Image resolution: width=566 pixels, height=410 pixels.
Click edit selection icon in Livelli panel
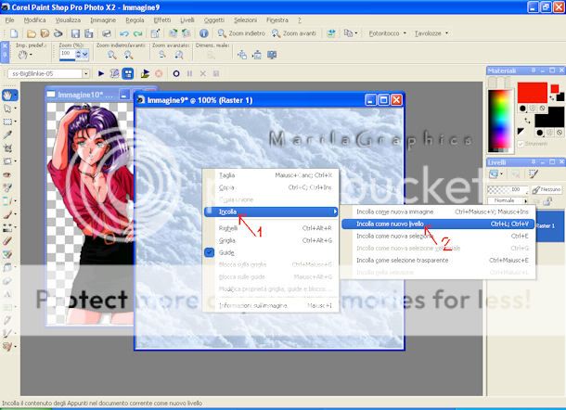[x=534, y=174]
